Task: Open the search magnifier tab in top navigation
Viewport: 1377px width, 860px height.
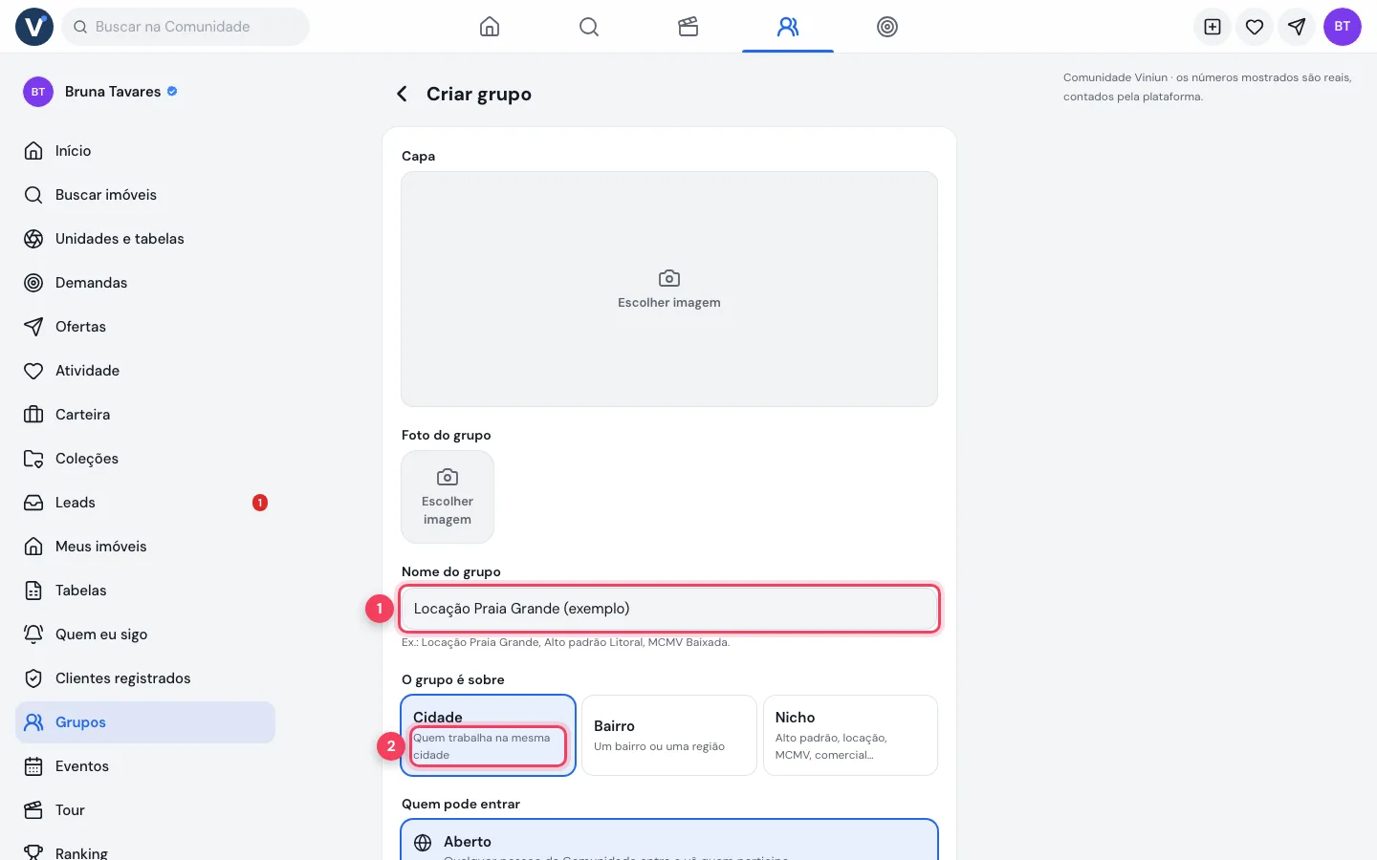Action: (x=589, y=27)
